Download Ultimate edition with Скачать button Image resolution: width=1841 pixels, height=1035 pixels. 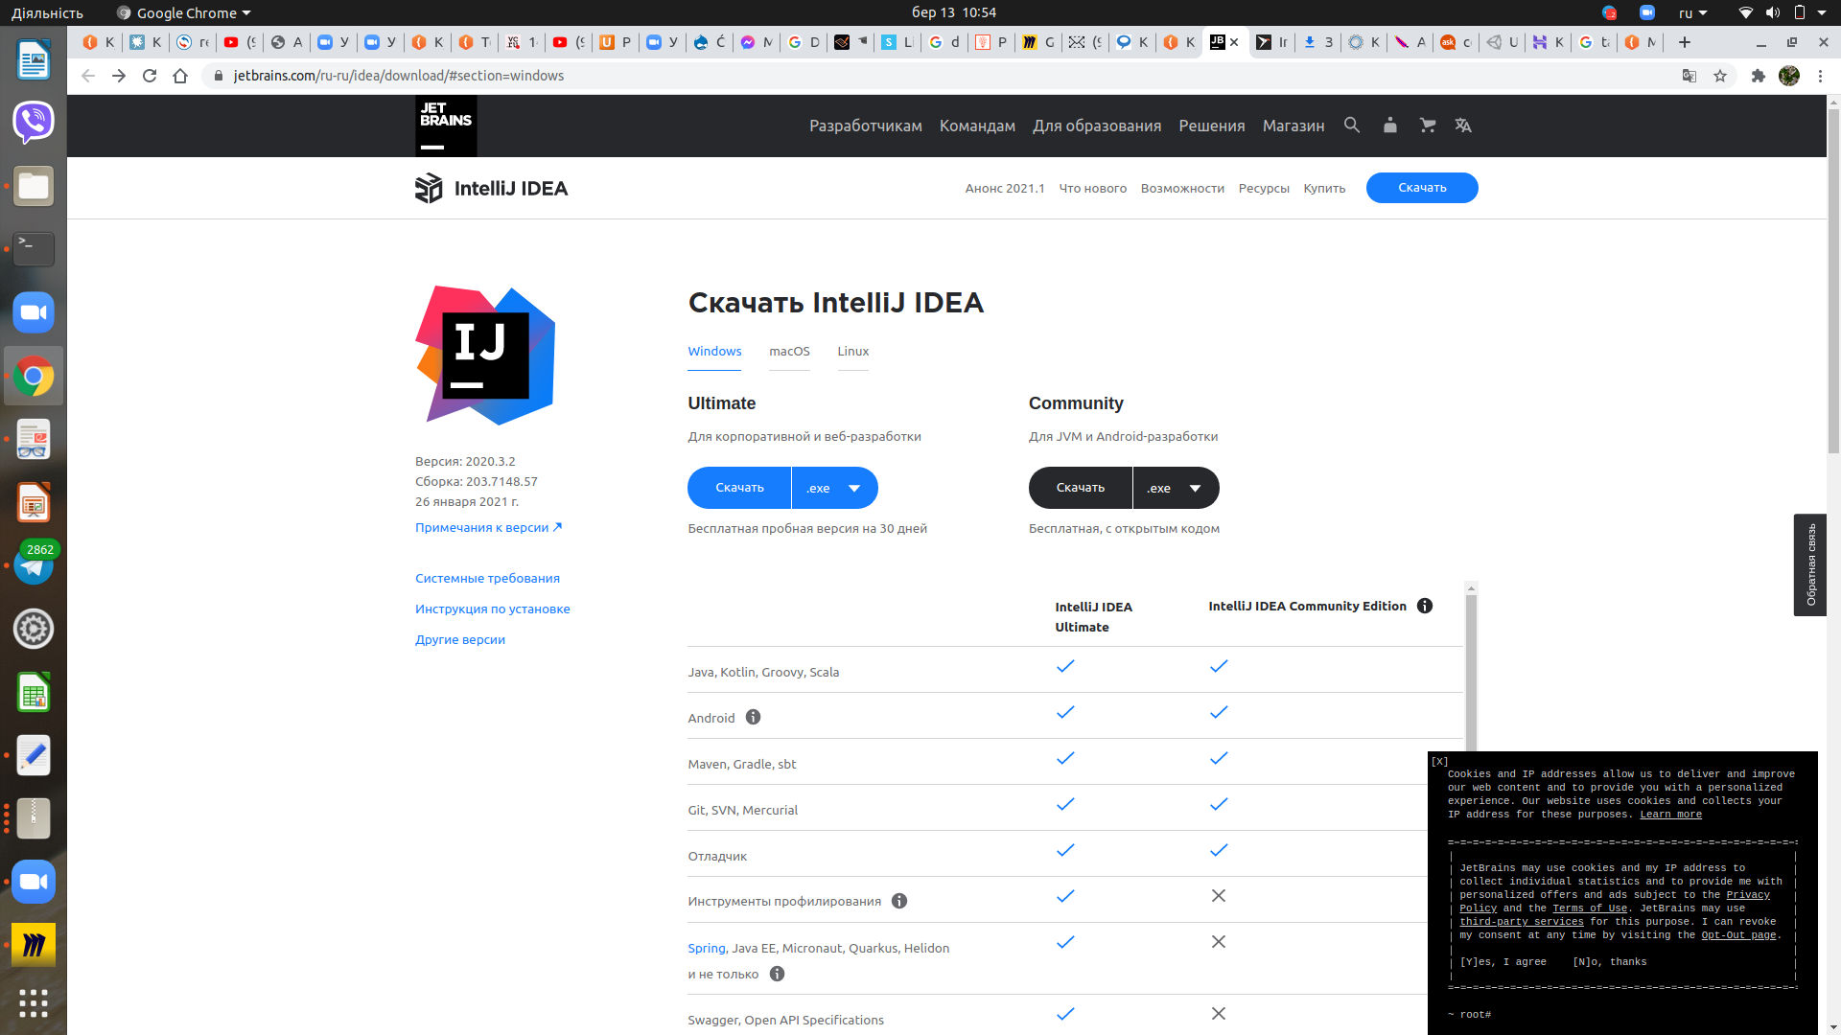(x=739, y=488)
